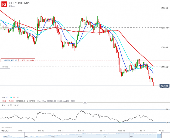Click the H 13888.0 high value
This screenshot has width=170, height=138.
point(20,101)
